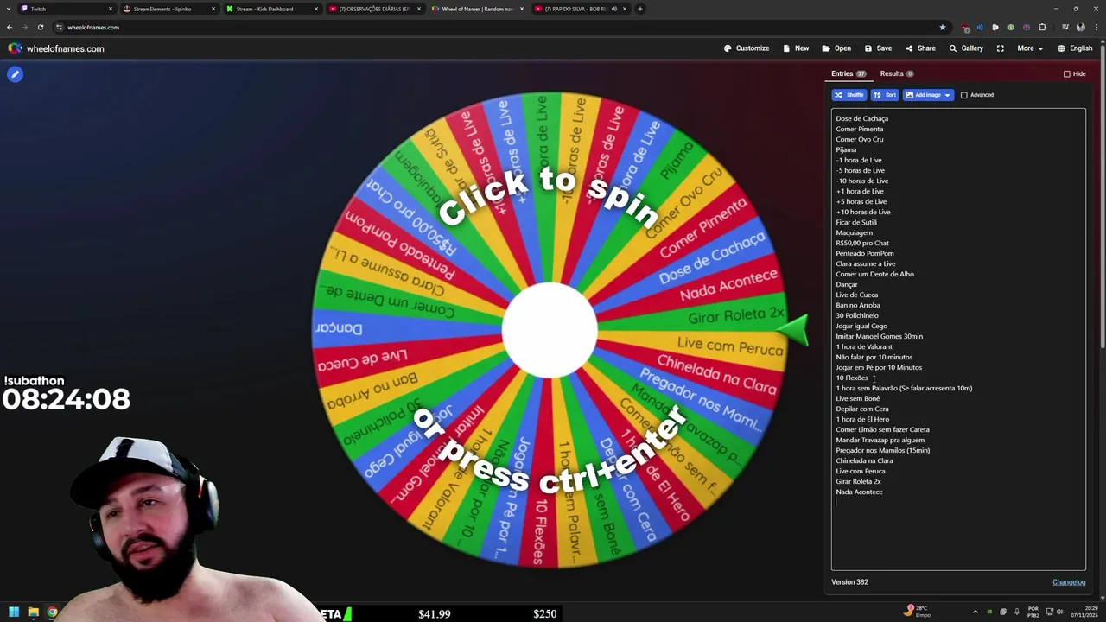Share the wheel via Share button
The height and width of the screenshot is (622, 1106).
pyautogui.click(x=920, y=48)
